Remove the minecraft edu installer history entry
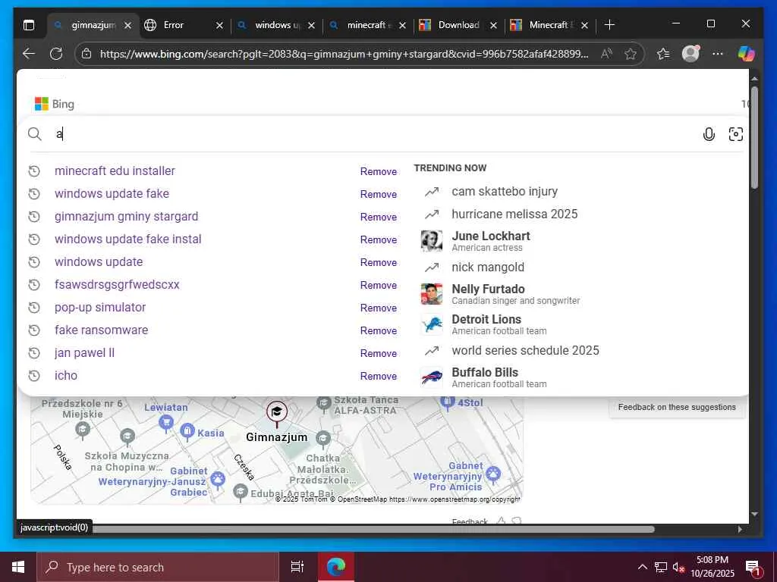 tap(378, 172)
